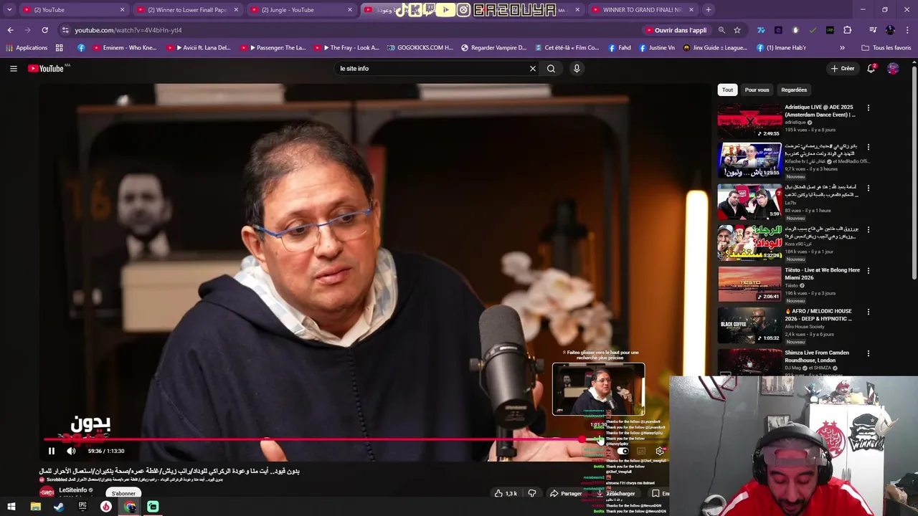Select the 'Regardées' filter chip
The width and height of the screenshot is (918, 516).
click(794, 90)
